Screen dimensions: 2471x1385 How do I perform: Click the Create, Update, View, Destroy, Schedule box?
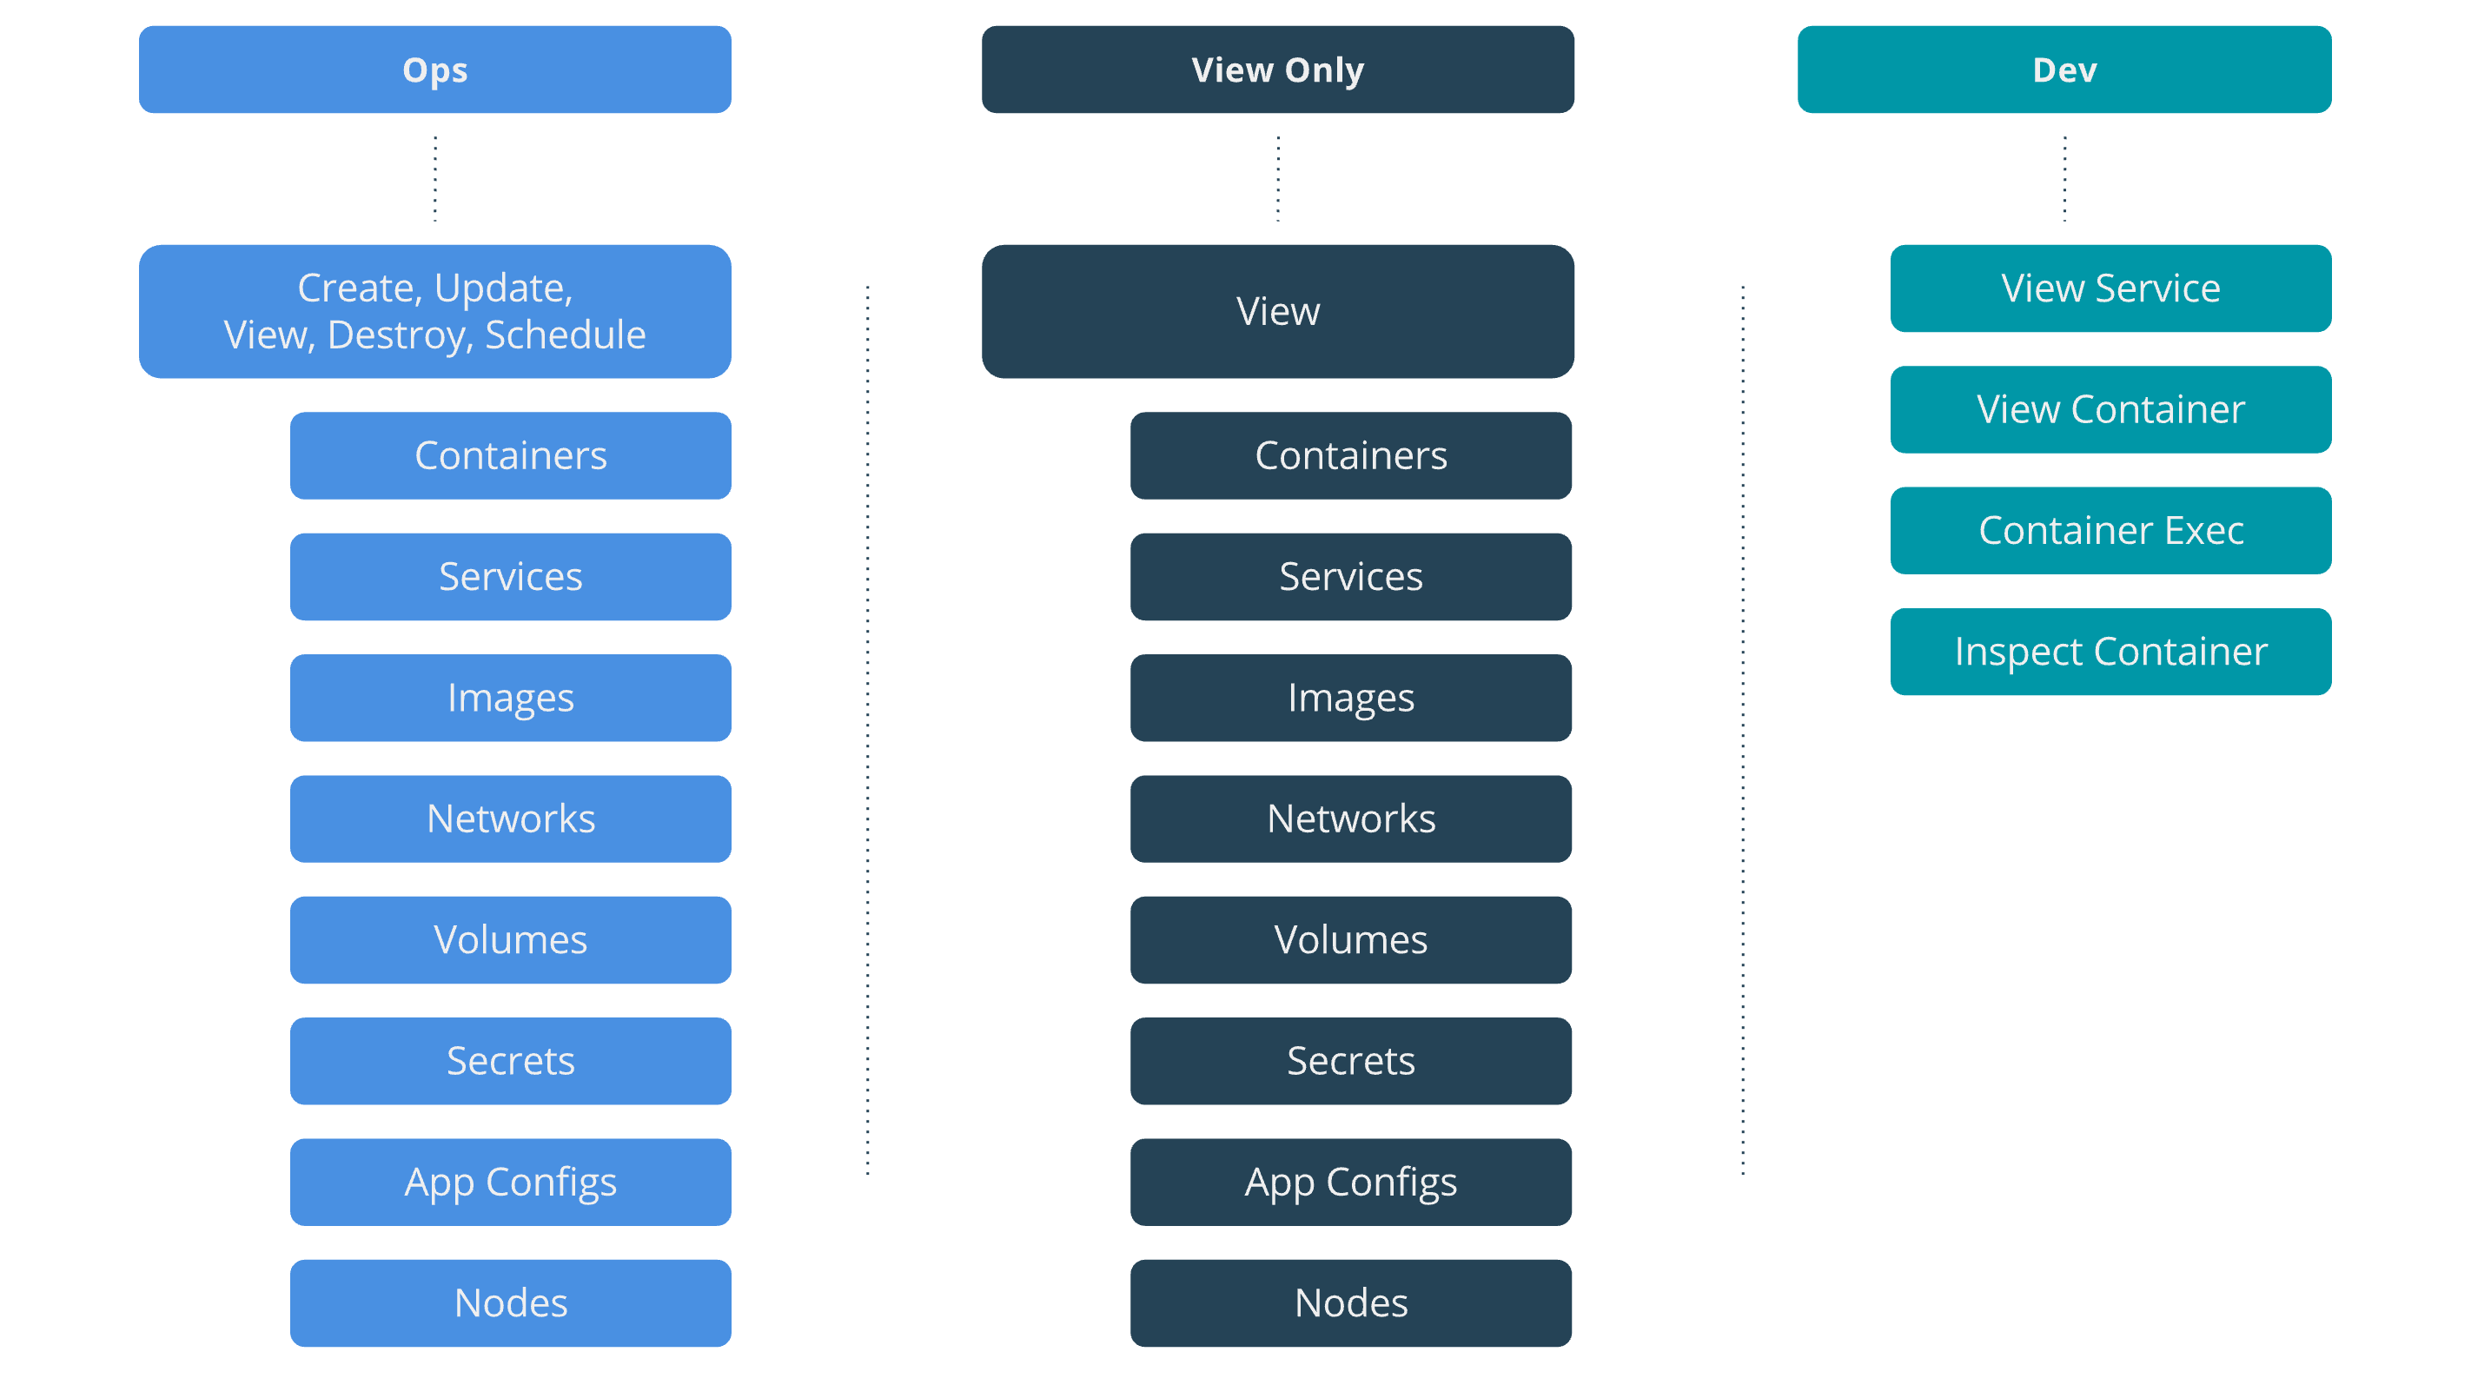click(434, 311)
